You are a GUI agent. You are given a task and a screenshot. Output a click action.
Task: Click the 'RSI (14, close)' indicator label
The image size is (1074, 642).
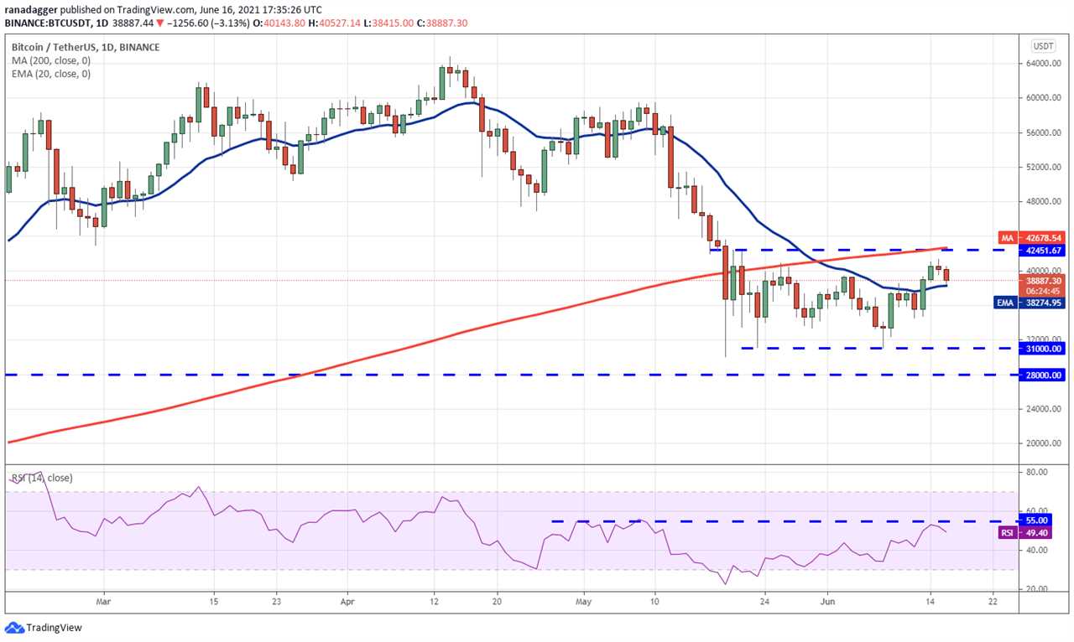click(42, 478)
